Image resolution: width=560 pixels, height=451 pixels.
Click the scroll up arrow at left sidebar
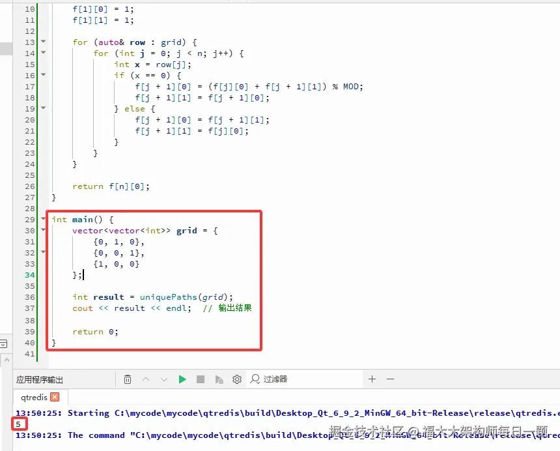tap(7, 360)
